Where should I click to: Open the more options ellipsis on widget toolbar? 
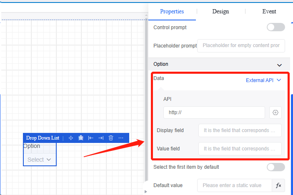pyautogui.click(x=121, y=138)
